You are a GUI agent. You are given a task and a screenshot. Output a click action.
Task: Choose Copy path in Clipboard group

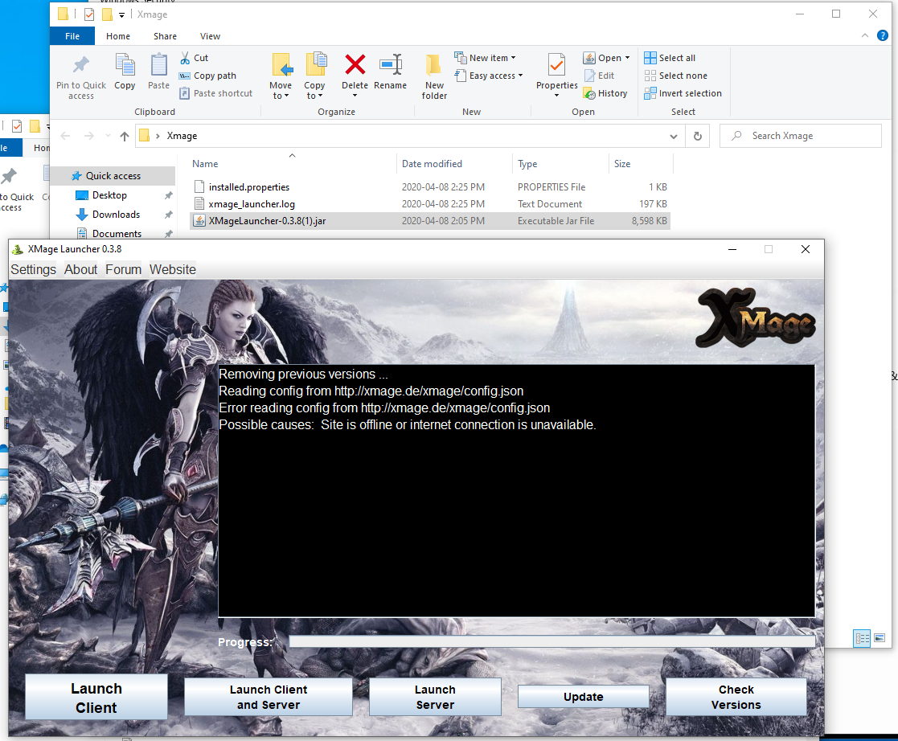[208, 76]
